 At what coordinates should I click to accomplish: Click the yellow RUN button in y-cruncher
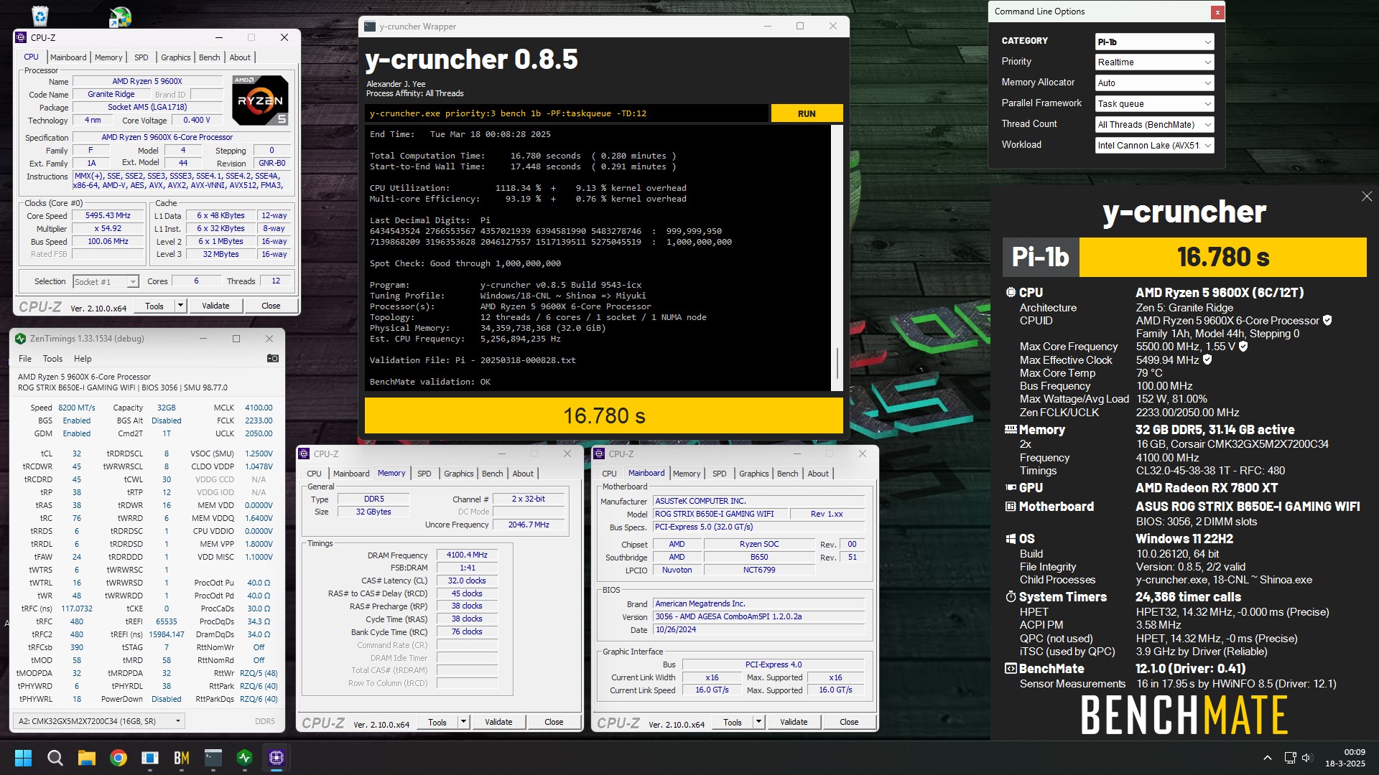pyautogui.click(x=807, y=113)
